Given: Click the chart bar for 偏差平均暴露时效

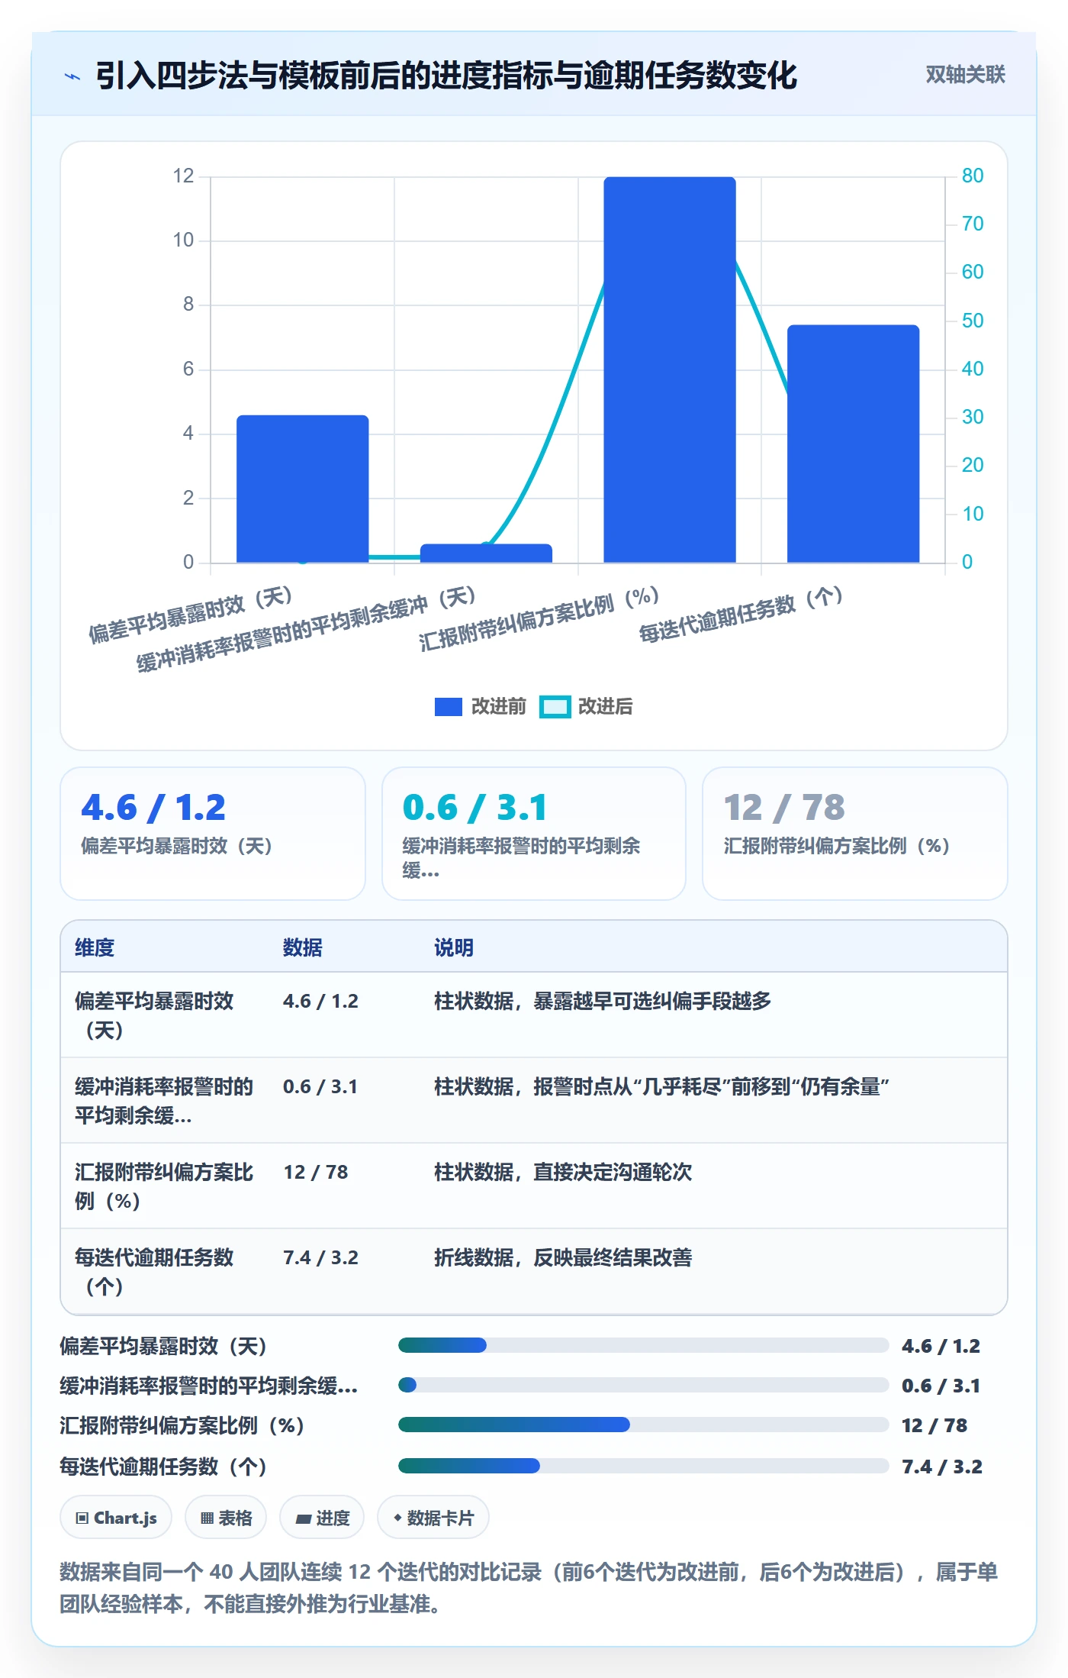Looking at the screenshot, I should pos(303,489).
